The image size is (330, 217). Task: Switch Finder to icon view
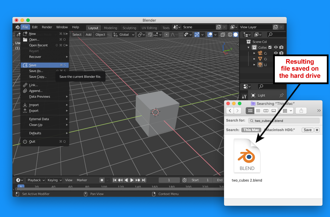pyautogui.click(x=250, y=110)
